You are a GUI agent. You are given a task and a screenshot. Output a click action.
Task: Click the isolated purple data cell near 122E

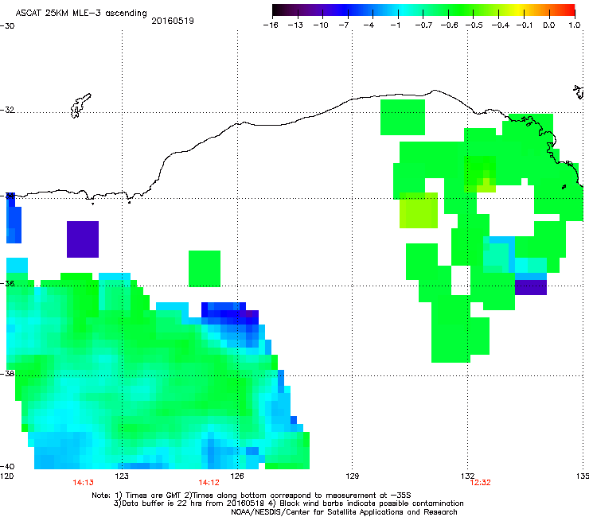coord(83,239)
